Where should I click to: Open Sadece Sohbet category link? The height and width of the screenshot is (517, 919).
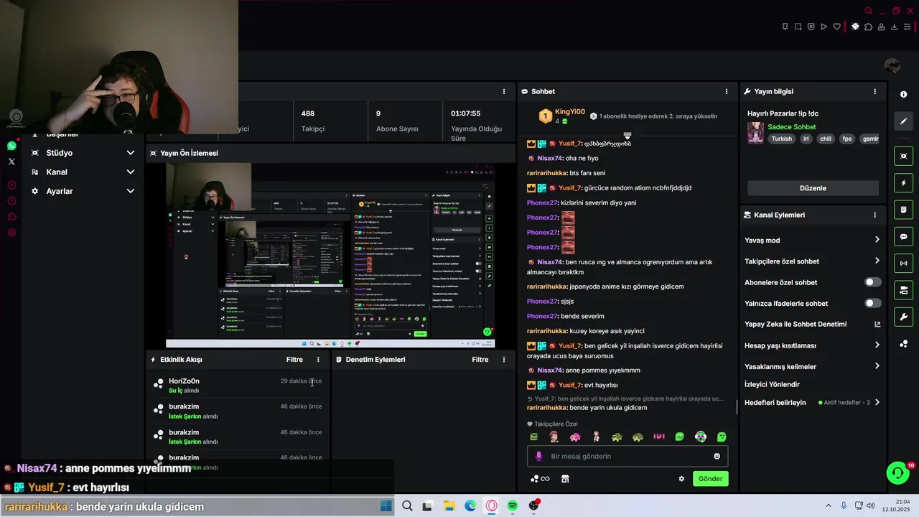click(x=792, y=127)
